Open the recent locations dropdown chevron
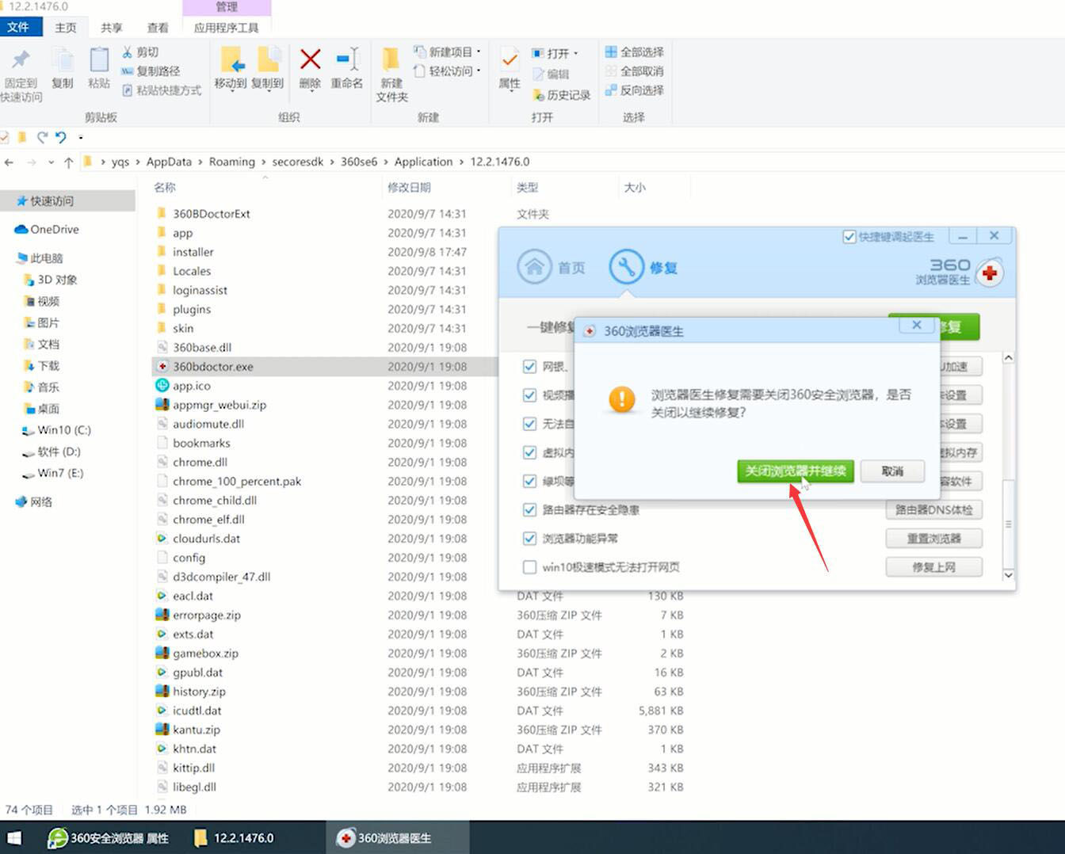This screenshot has width=1065, height=854. 51,162
